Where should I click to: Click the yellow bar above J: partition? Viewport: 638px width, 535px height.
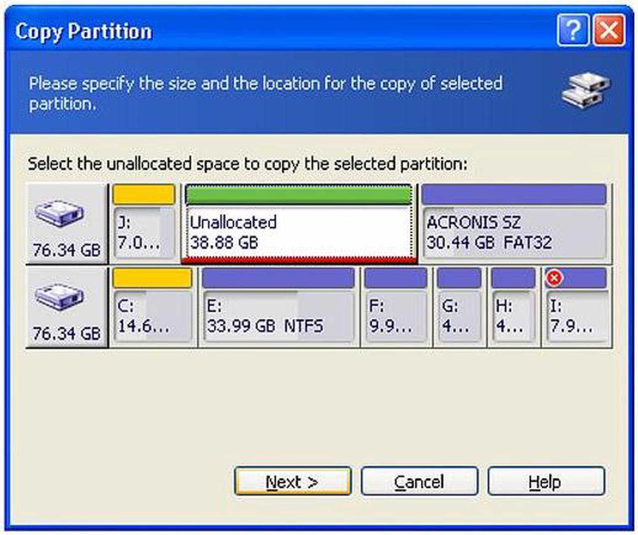(144, 195)
